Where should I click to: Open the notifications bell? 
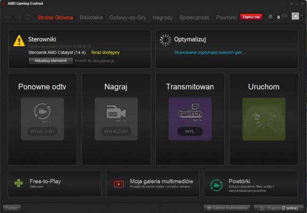click(x=270, y=17)
